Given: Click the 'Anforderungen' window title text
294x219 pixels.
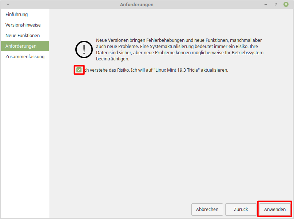Looking at the screenshot, I should tap(136, 4).
